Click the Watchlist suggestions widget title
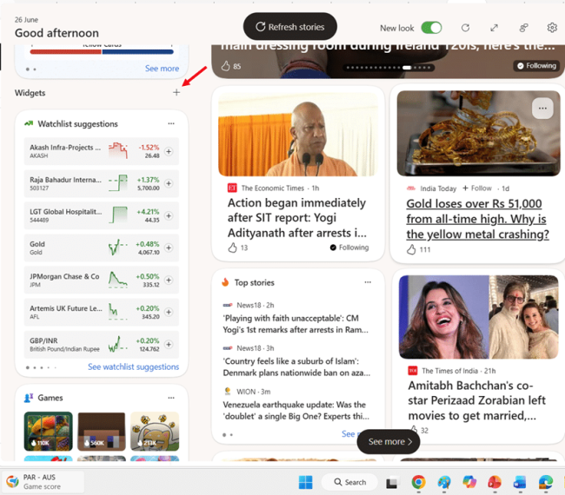565x495 pixels. pos(78,124)
